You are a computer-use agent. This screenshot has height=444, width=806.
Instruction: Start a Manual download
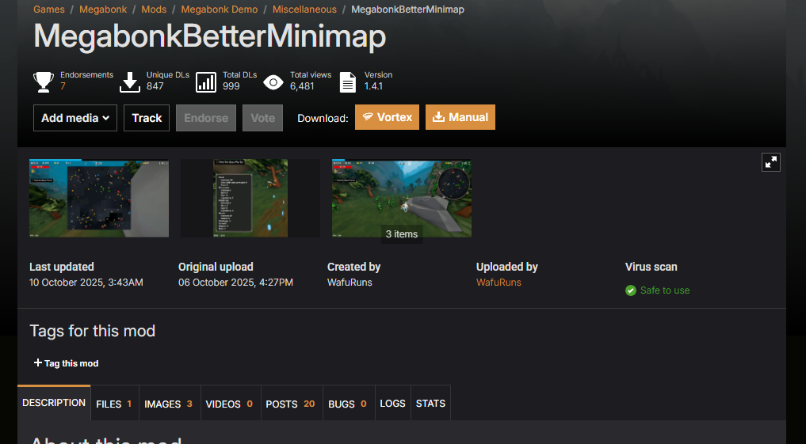(460, 117)
